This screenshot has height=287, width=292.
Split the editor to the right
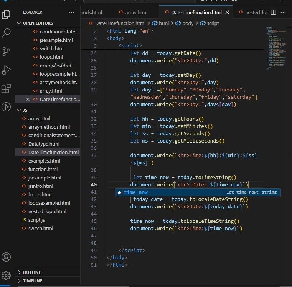pos(273,12)
